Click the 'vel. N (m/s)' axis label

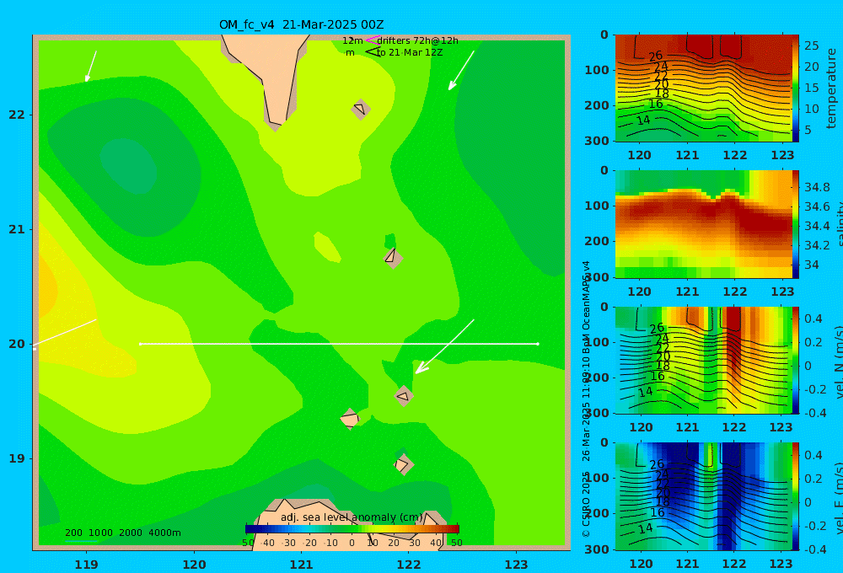point(838,361)
